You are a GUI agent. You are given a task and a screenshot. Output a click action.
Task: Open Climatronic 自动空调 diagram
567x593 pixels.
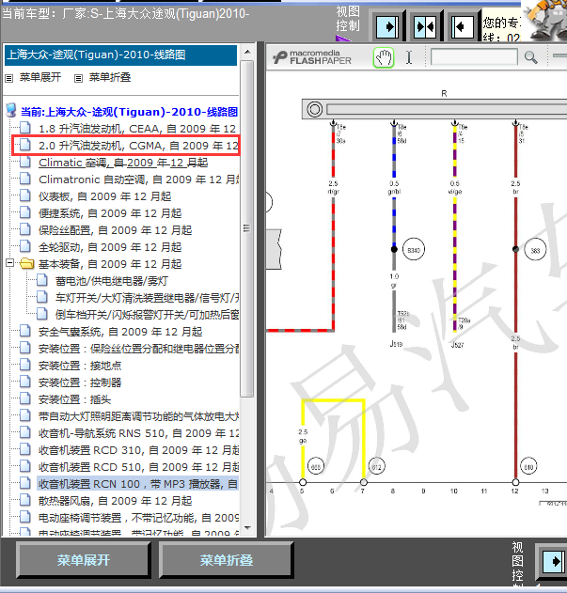138,179
